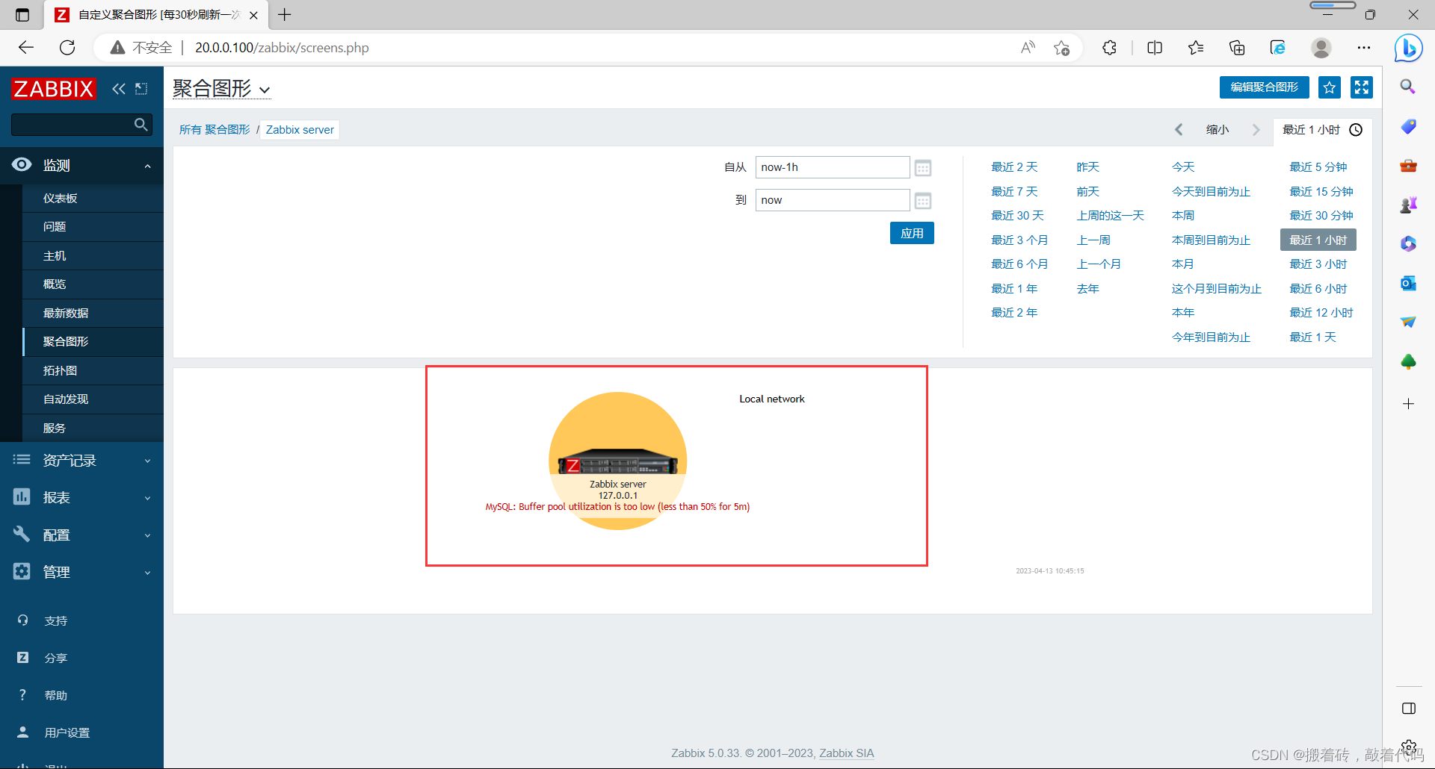Click the Zoom out button
Screen dimensions: 1435x769
(1217, 130)
